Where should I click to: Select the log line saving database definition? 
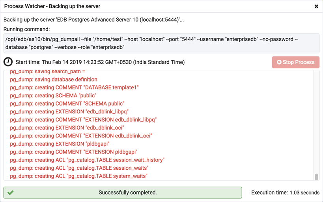pyautogui.click(x=54, y=80)
